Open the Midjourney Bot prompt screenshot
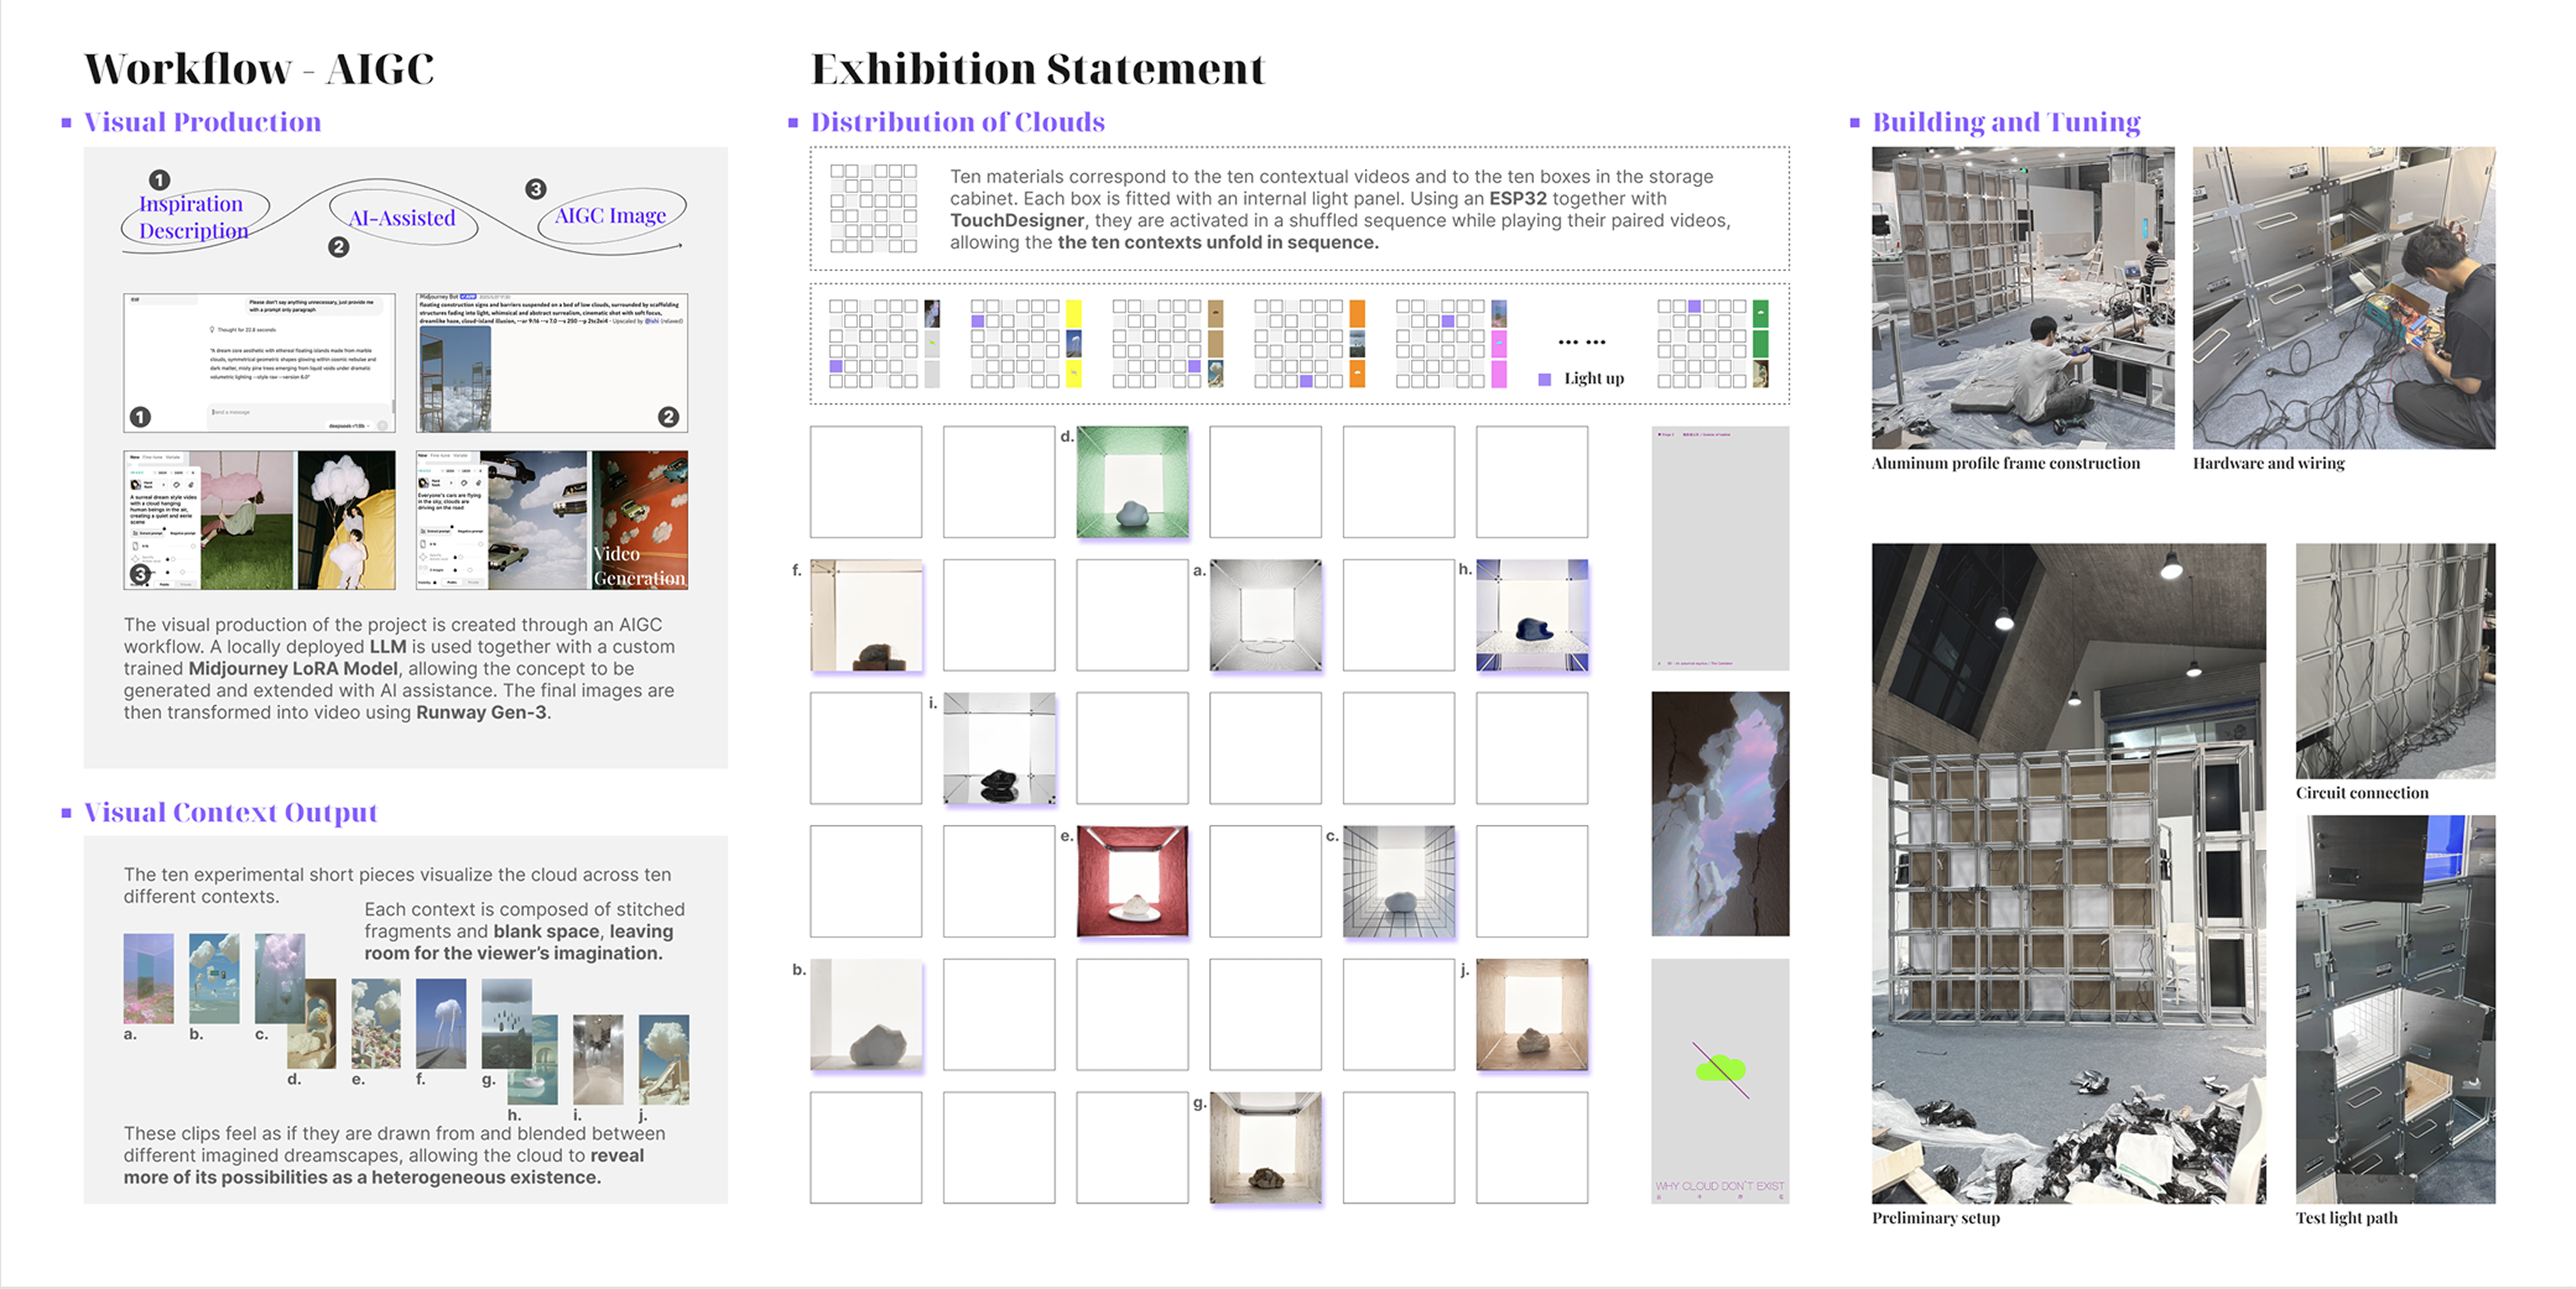Image resolution: width=2576 pixels, height=1289 pixels. point(552,363)
